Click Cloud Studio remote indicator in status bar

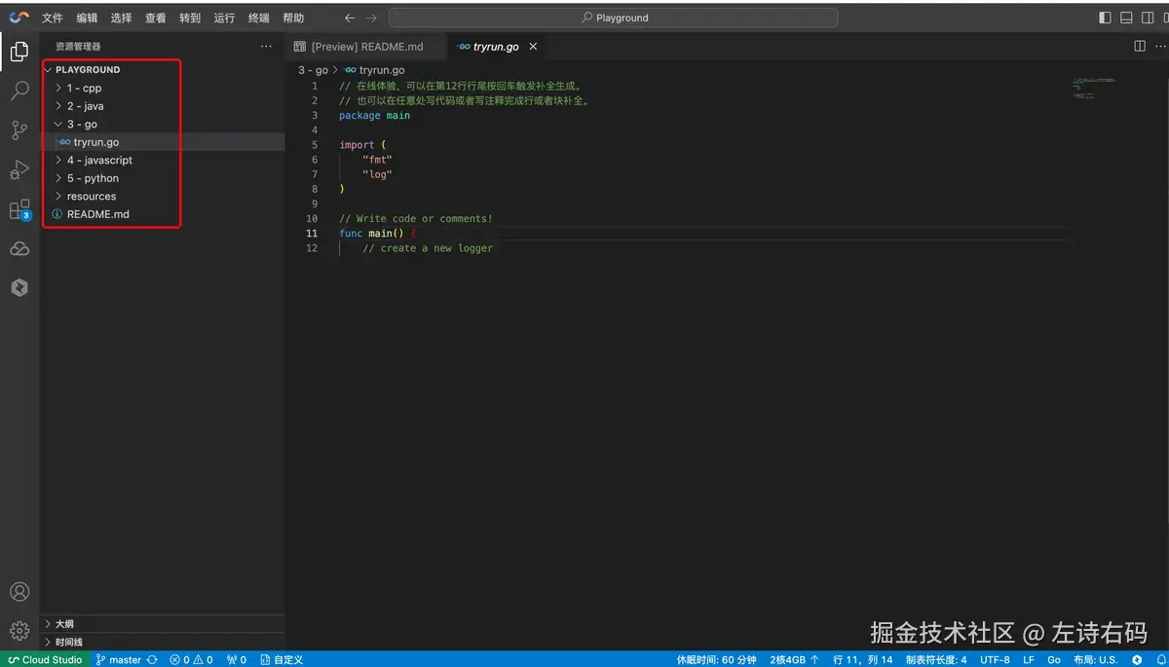45,659
